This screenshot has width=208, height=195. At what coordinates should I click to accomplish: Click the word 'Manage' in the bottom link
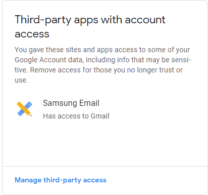point(28,180)
